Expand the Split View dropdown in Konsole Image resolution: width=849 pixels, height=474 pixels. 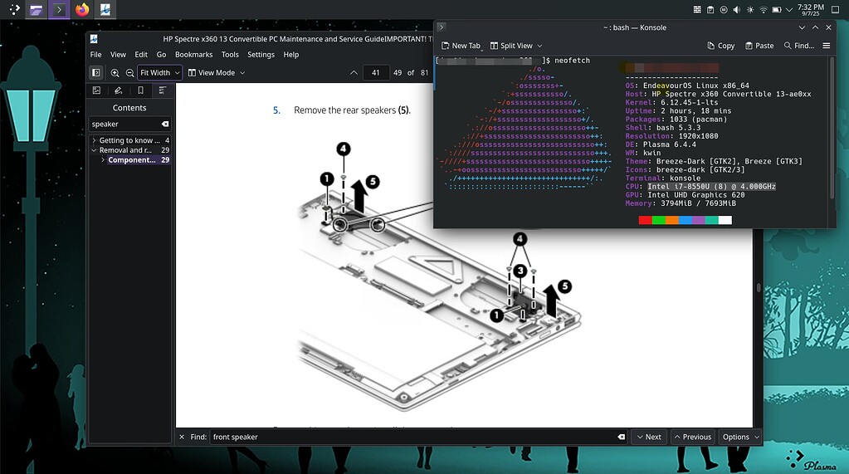(516, 46)
